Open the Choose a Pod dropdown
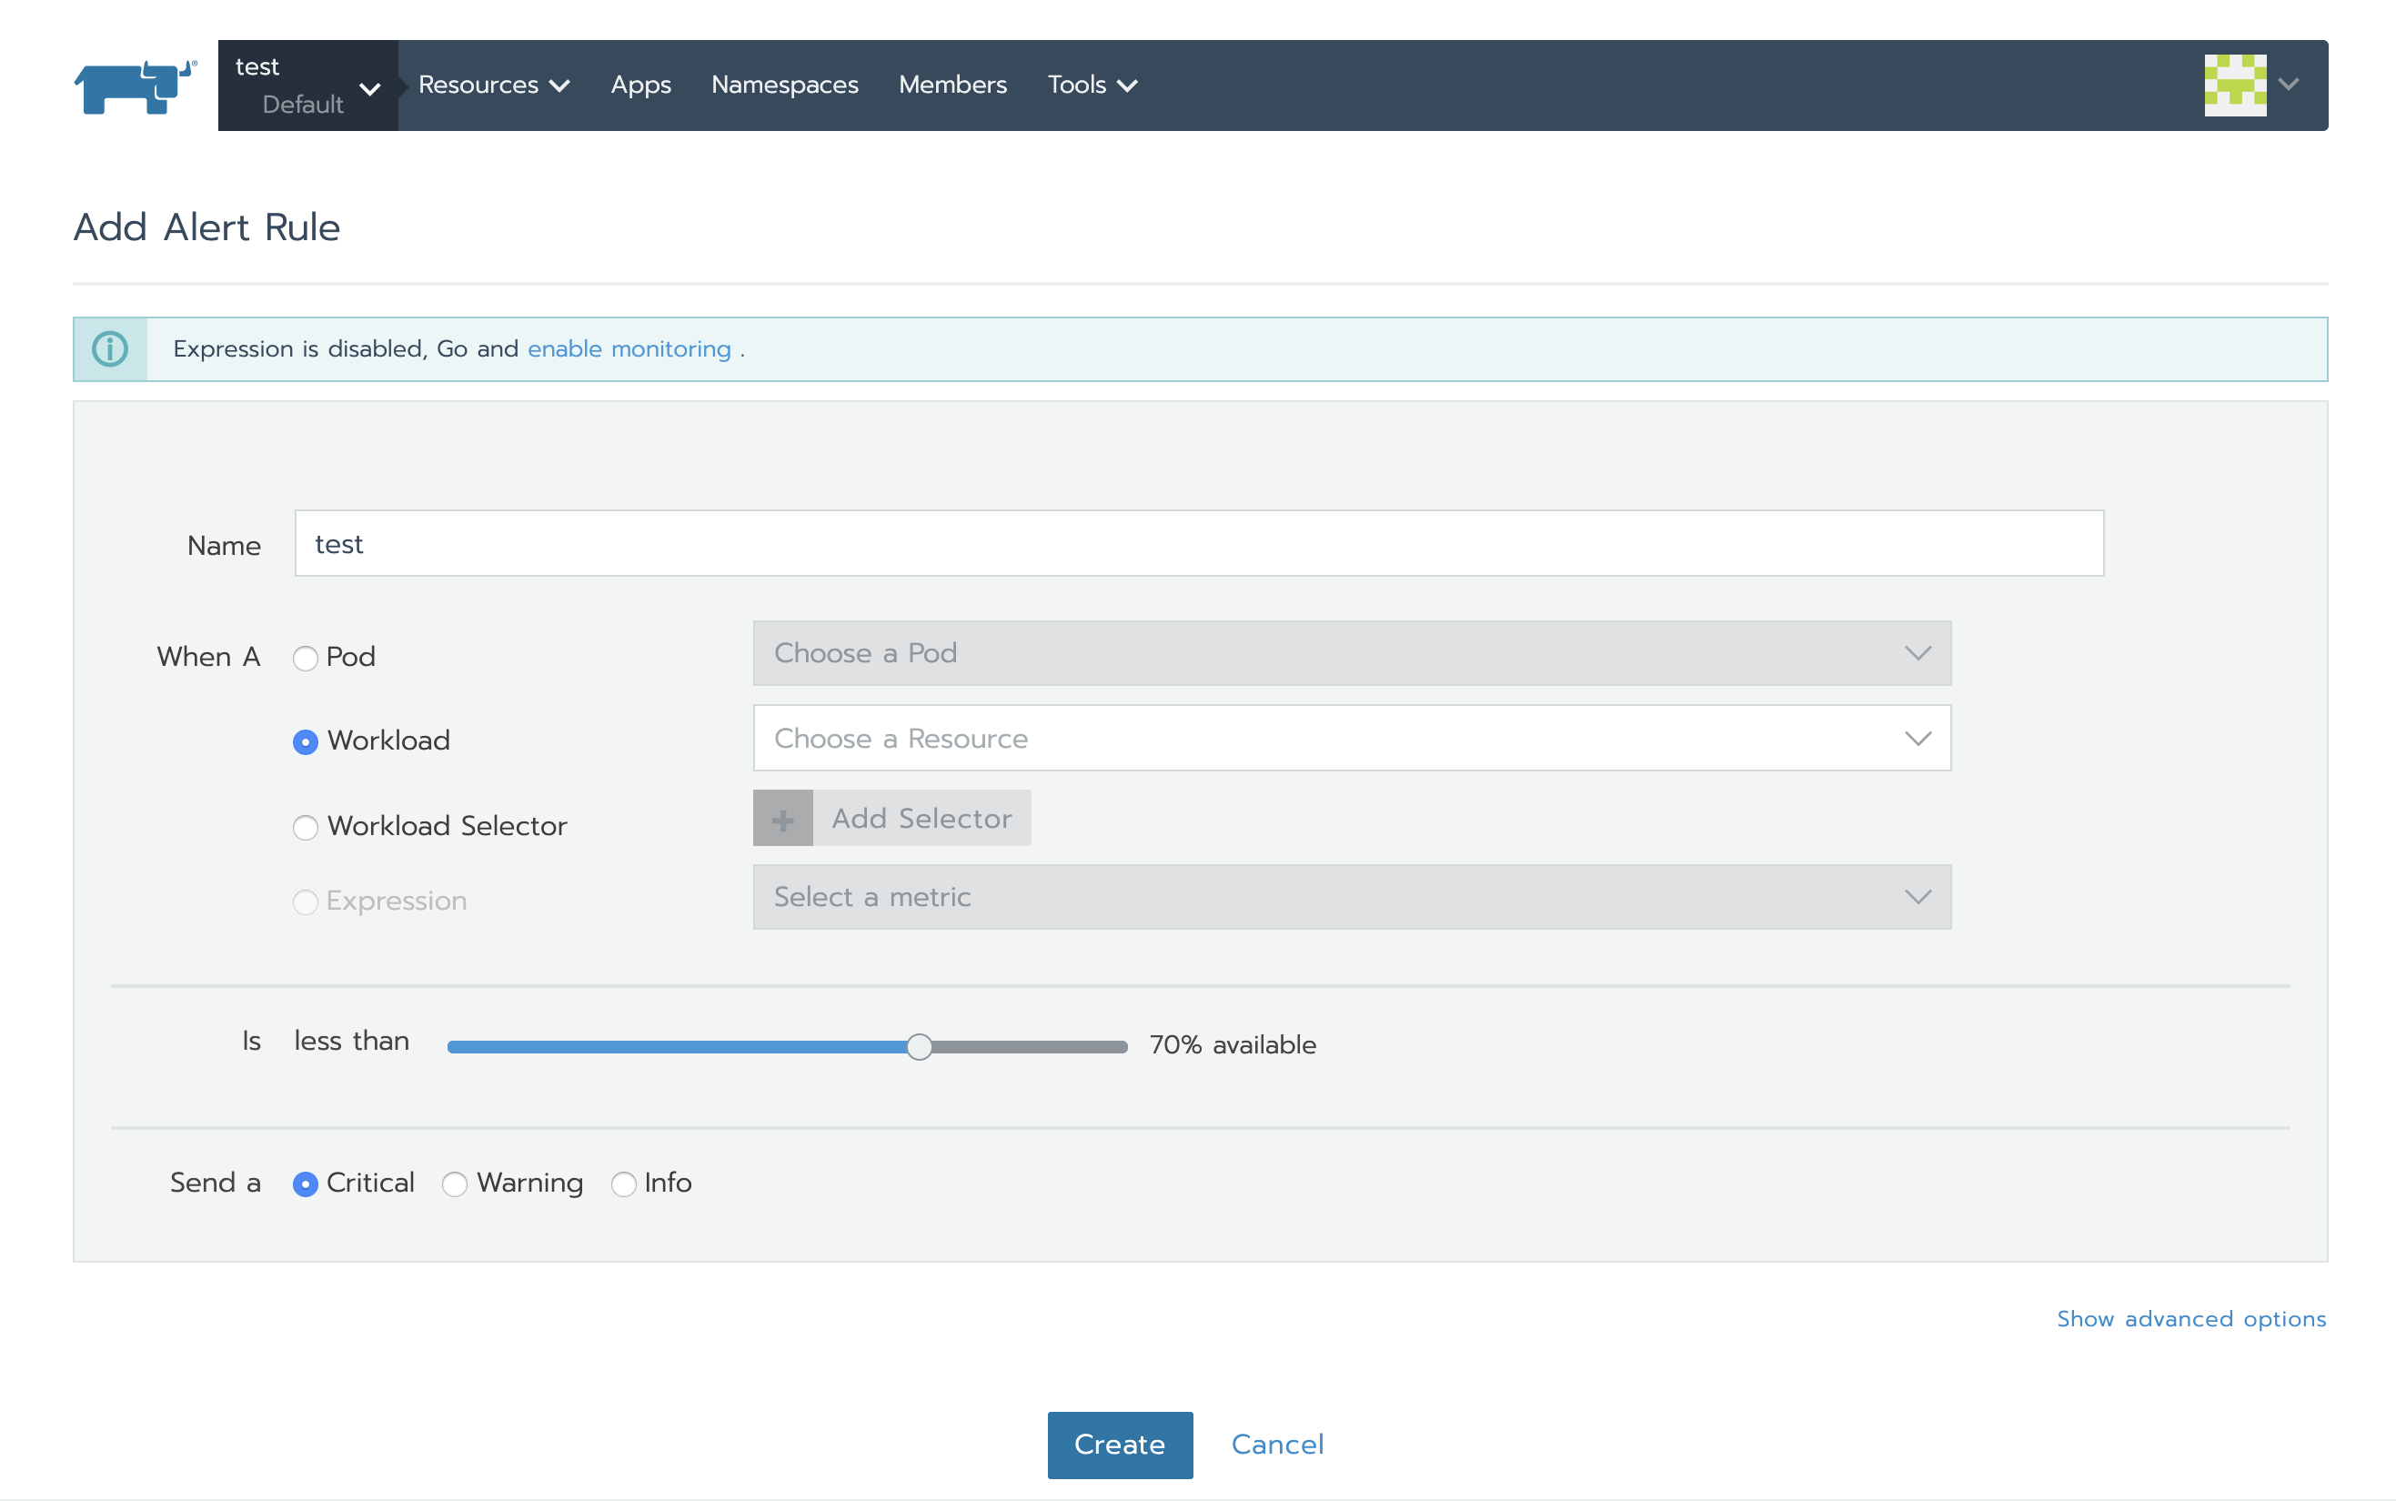The width and height of the screenshot is (2396, 1501). [1351, 653]
